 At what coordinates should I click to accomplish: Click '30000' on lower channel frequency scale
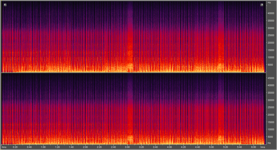click(x=271, y=100)
